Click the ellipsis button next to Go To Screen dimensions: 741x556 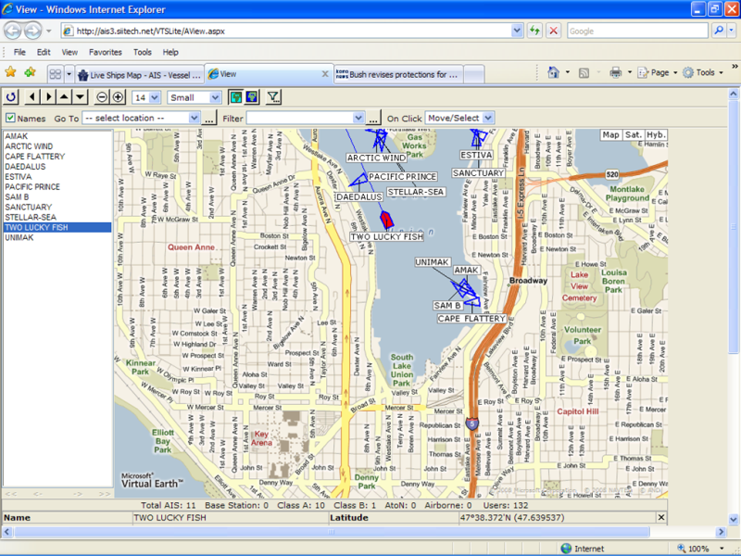click(x=209, y=119)
